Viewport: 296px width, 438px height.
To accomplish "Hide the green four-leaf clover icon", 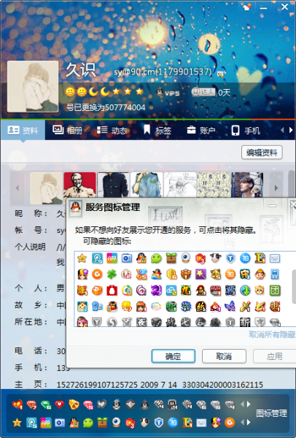I will 112,274.
